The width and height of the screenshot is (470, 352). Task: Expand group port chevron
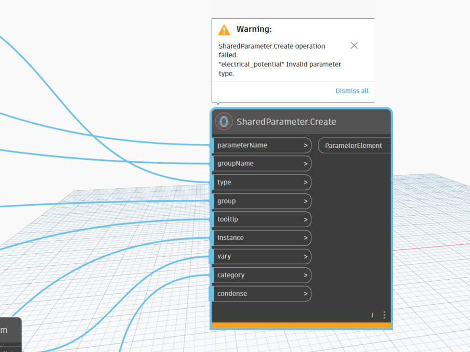305,201
